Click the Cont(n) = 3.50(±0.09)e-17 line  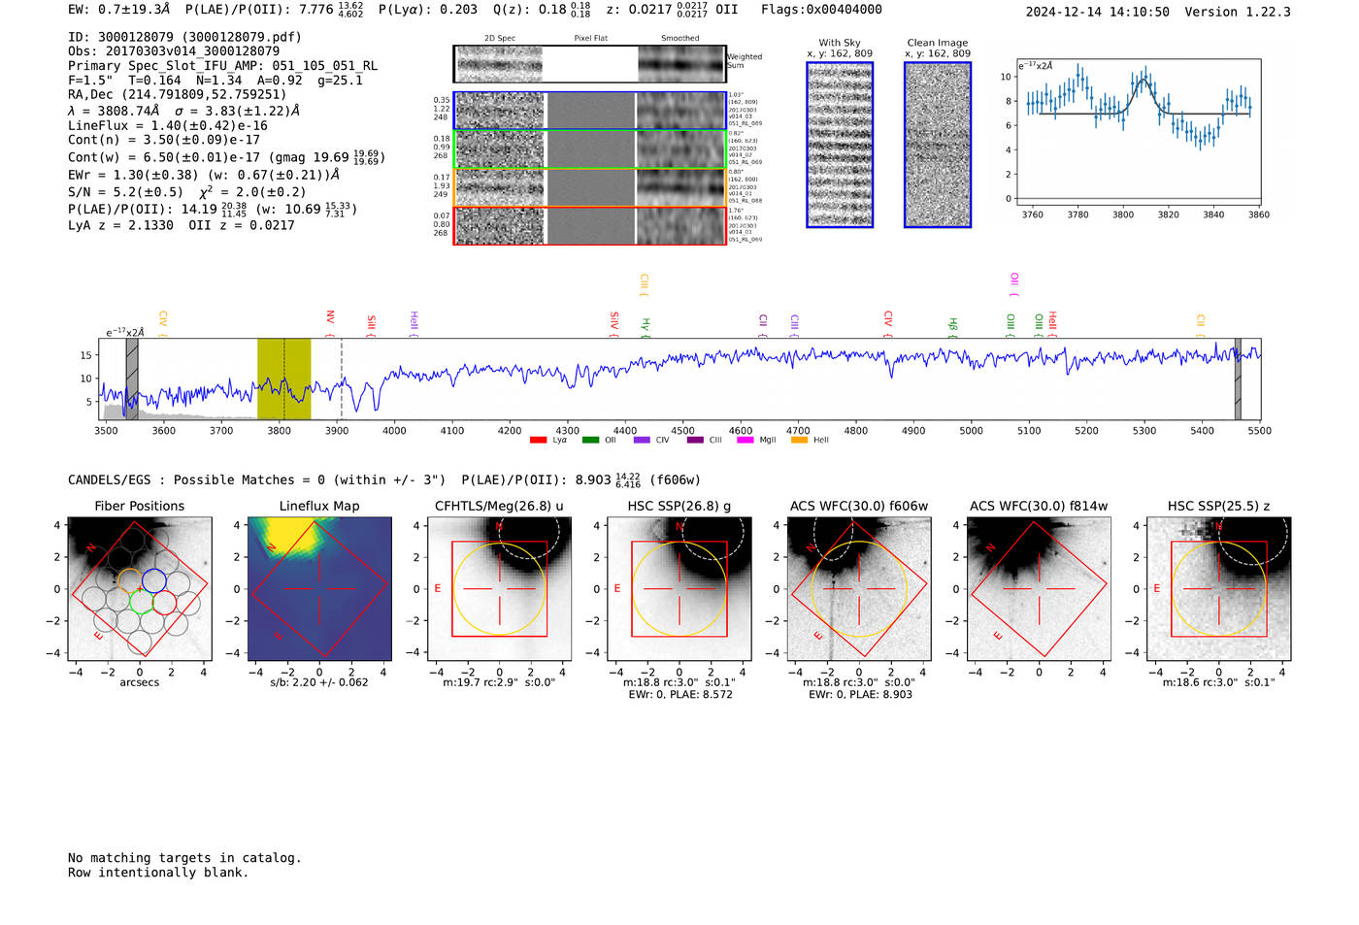tap(164, 140)
